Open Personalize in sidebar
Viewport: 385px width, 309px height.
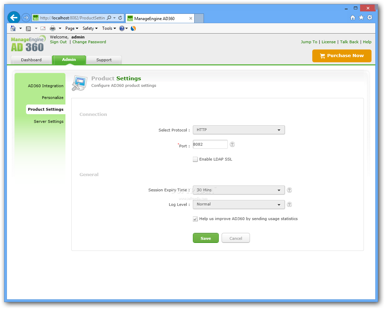pos(53,98)
